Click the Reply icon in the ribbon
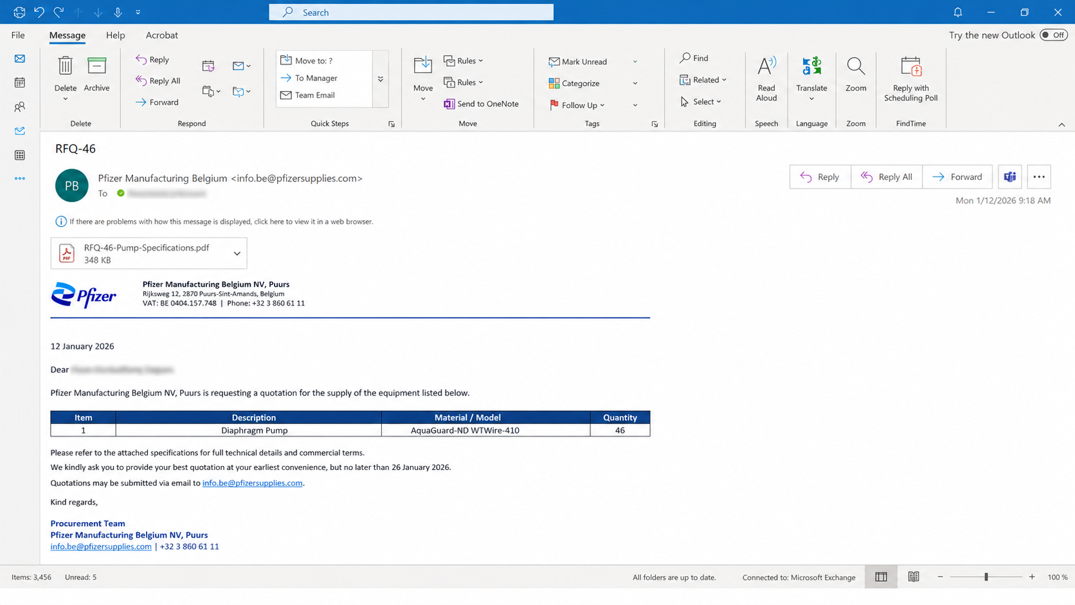The width and height of the screenshot is (1075, 605). (152, 59)
